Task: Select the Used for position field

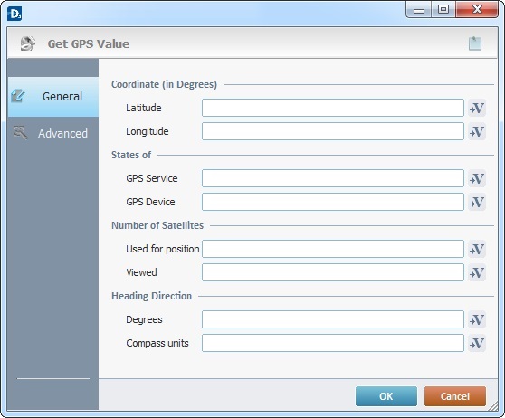Action: pyautogui.click(x=333, y=249)
